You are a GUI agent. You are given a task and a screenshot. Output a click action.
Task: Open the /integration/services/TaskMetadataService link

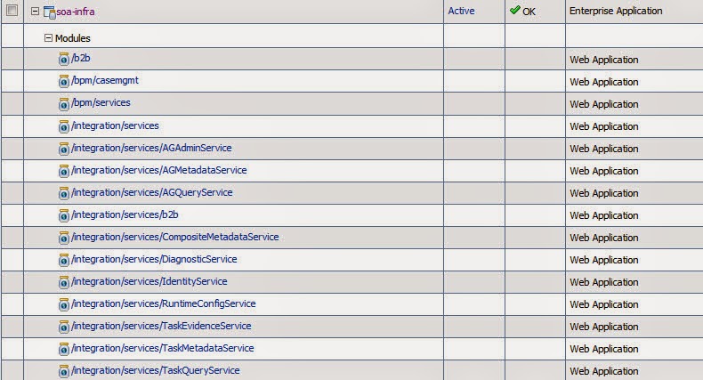pos(162,348)
